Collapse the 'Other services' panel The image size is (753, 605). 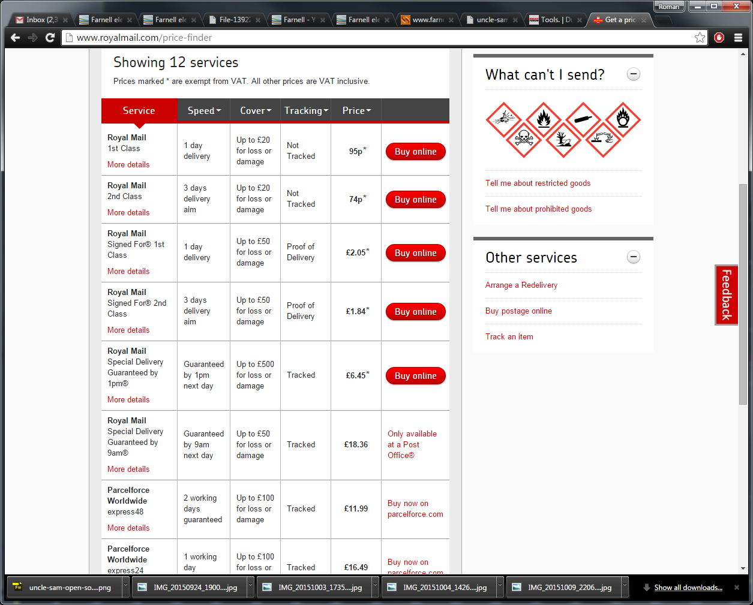click(x=633, y=257)
